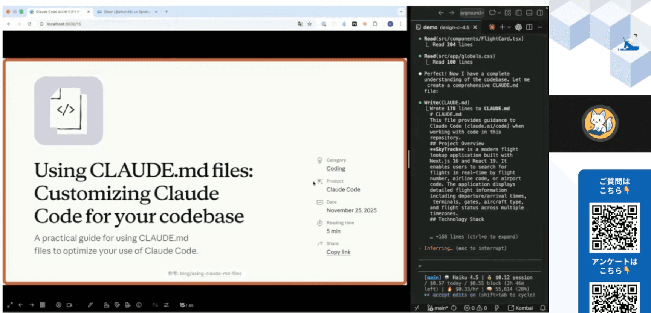Expand Chrome tab search dropdown

coord(401,12)
